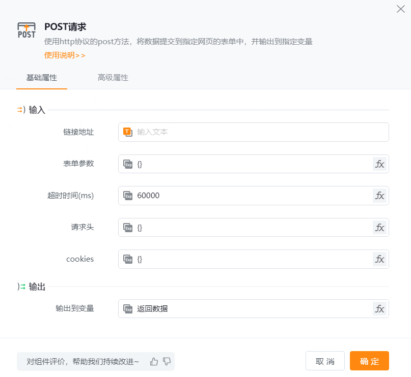
Task: Click the thumbs up rating icon
Action: point(154,361)
